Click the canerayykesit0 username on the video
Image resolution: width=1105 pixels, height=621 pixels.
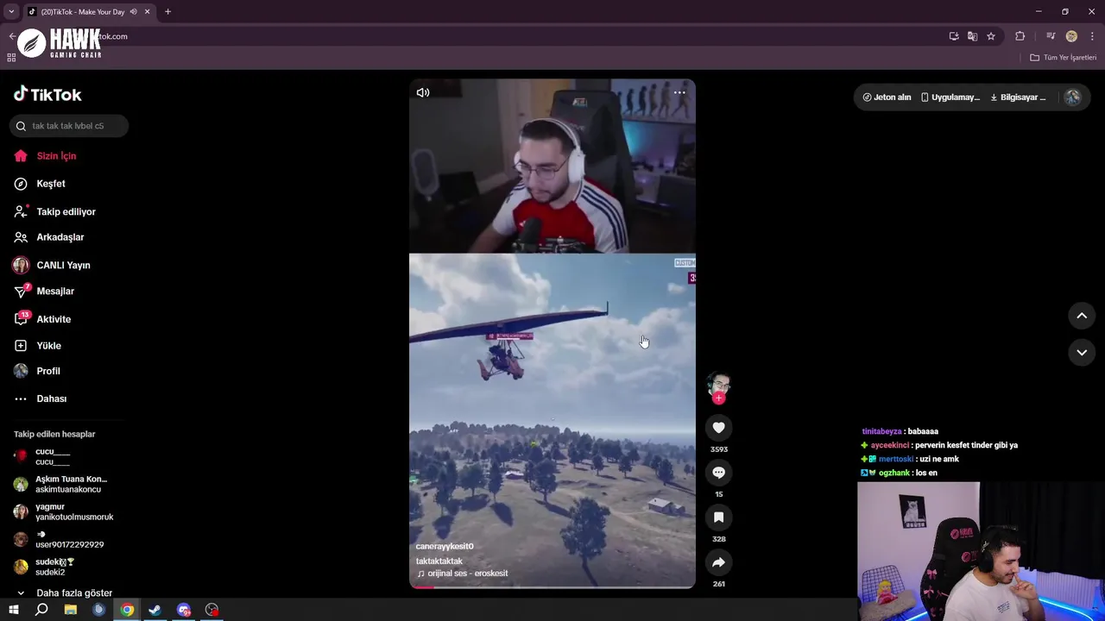click(x=445, y=547)
